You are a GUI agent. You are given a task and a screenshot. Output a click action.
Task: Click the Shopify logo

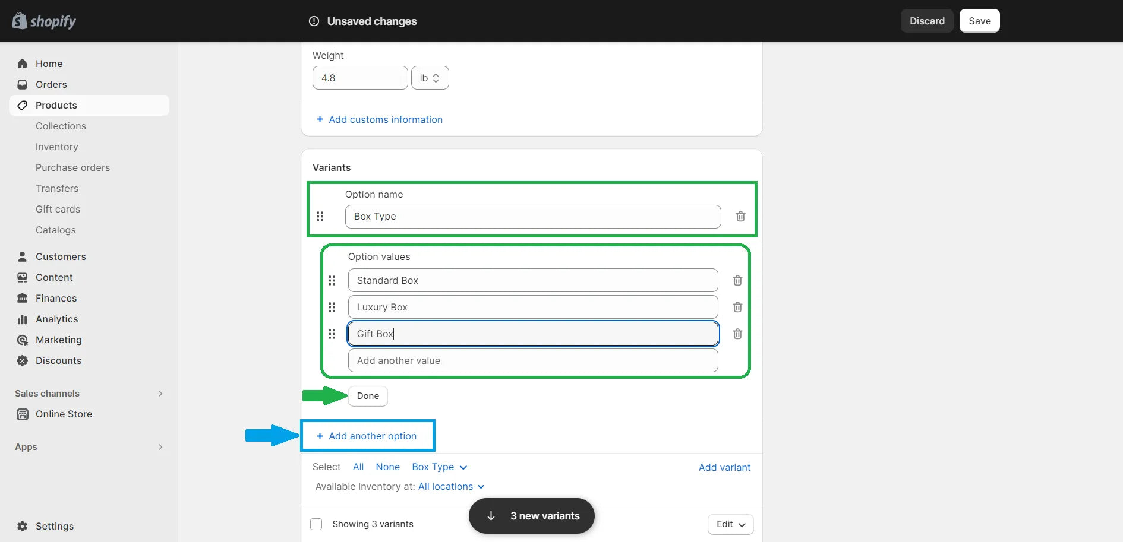point(45,21)
